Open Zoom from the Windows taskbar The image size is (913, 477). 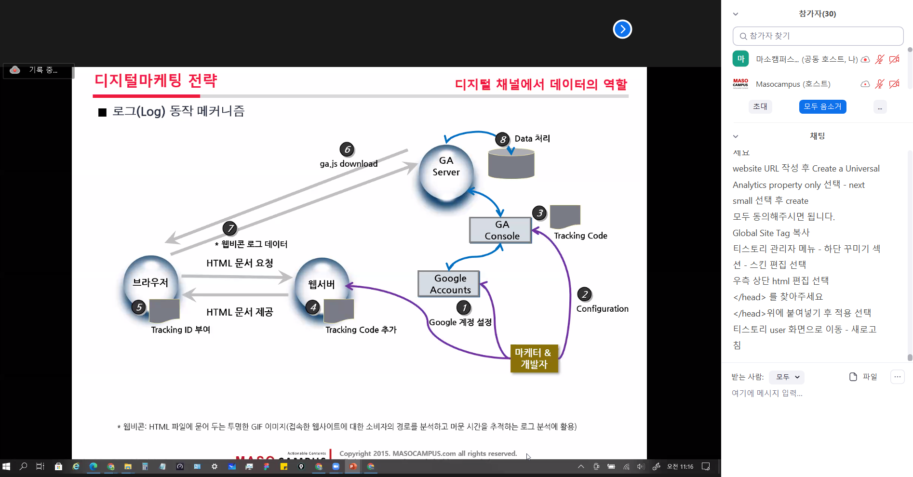point(336,466)
